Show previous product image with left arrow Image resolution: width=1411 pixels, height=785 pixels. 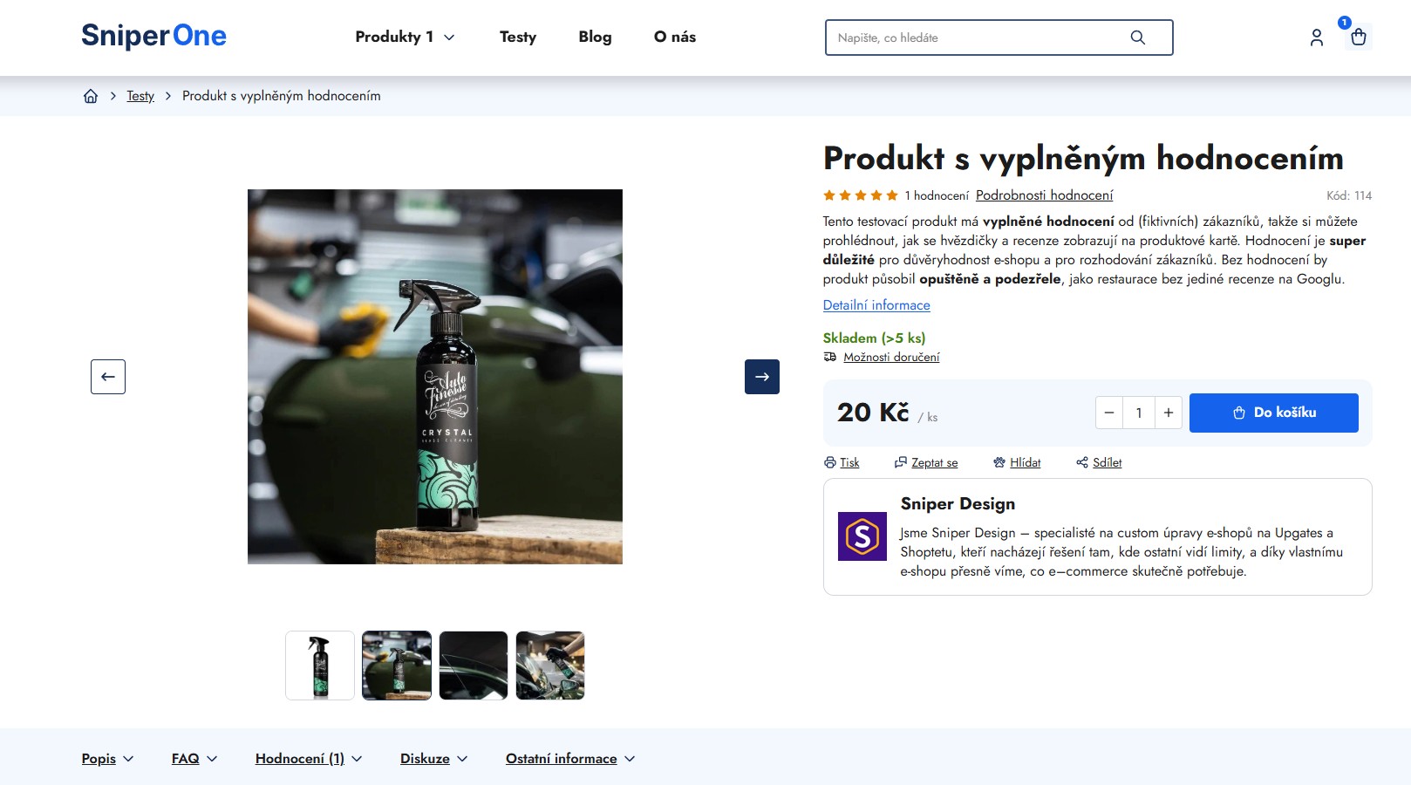tap(108, 377)
